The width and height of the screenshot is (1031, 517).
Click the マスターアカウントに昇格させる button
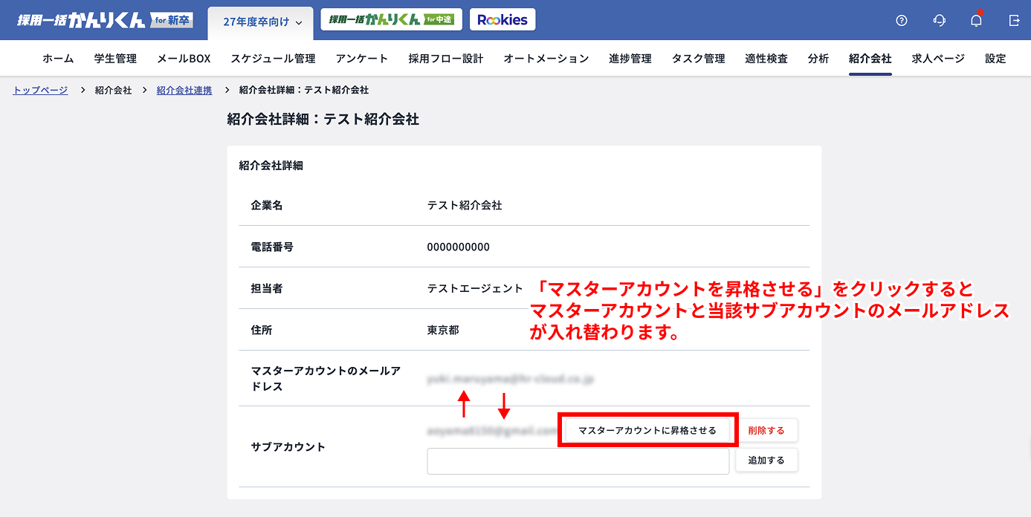pyautogui.click(x=647, y=431)
